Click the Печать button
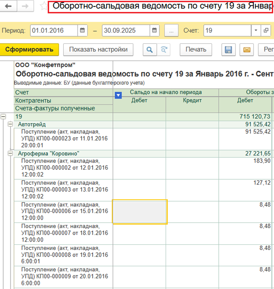The width and height of the screenshot is (274, 289). coord(196,50)
